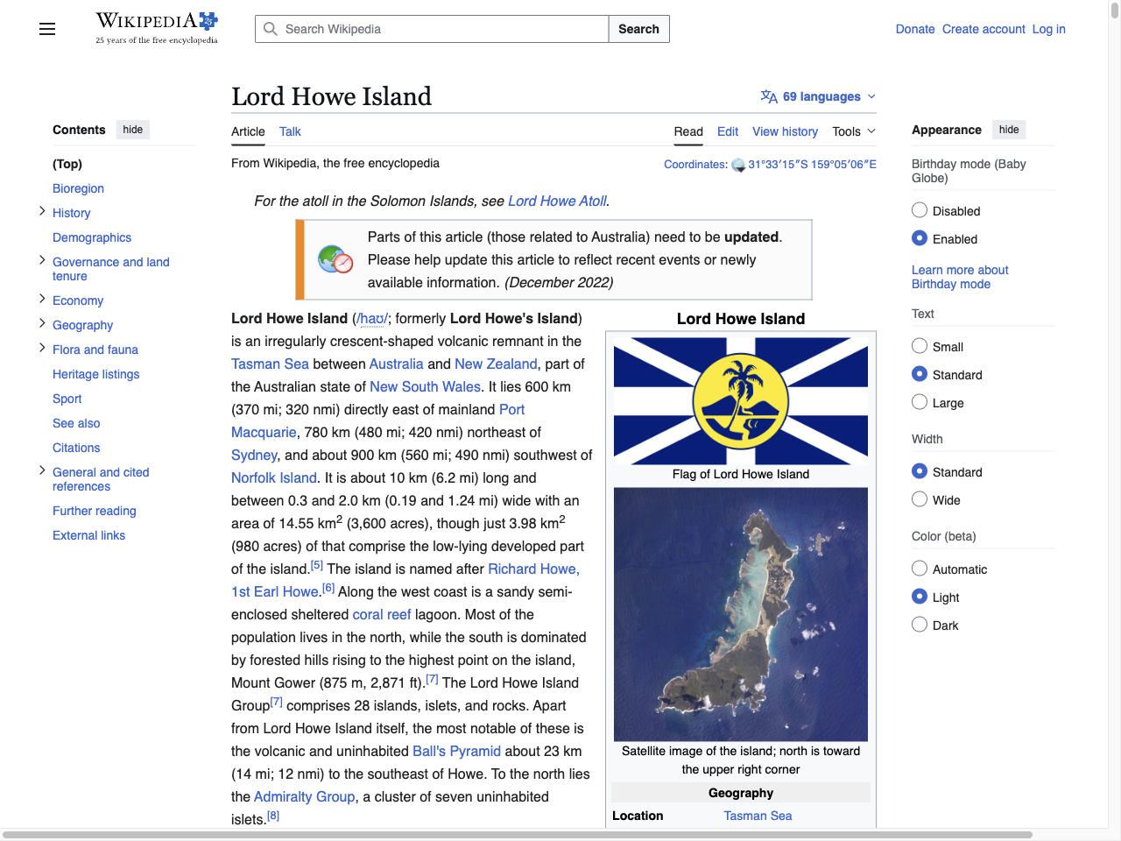This screenshot has width=1121, height=841.
Task: Click the Search button
Action: [x=638, y=29]
